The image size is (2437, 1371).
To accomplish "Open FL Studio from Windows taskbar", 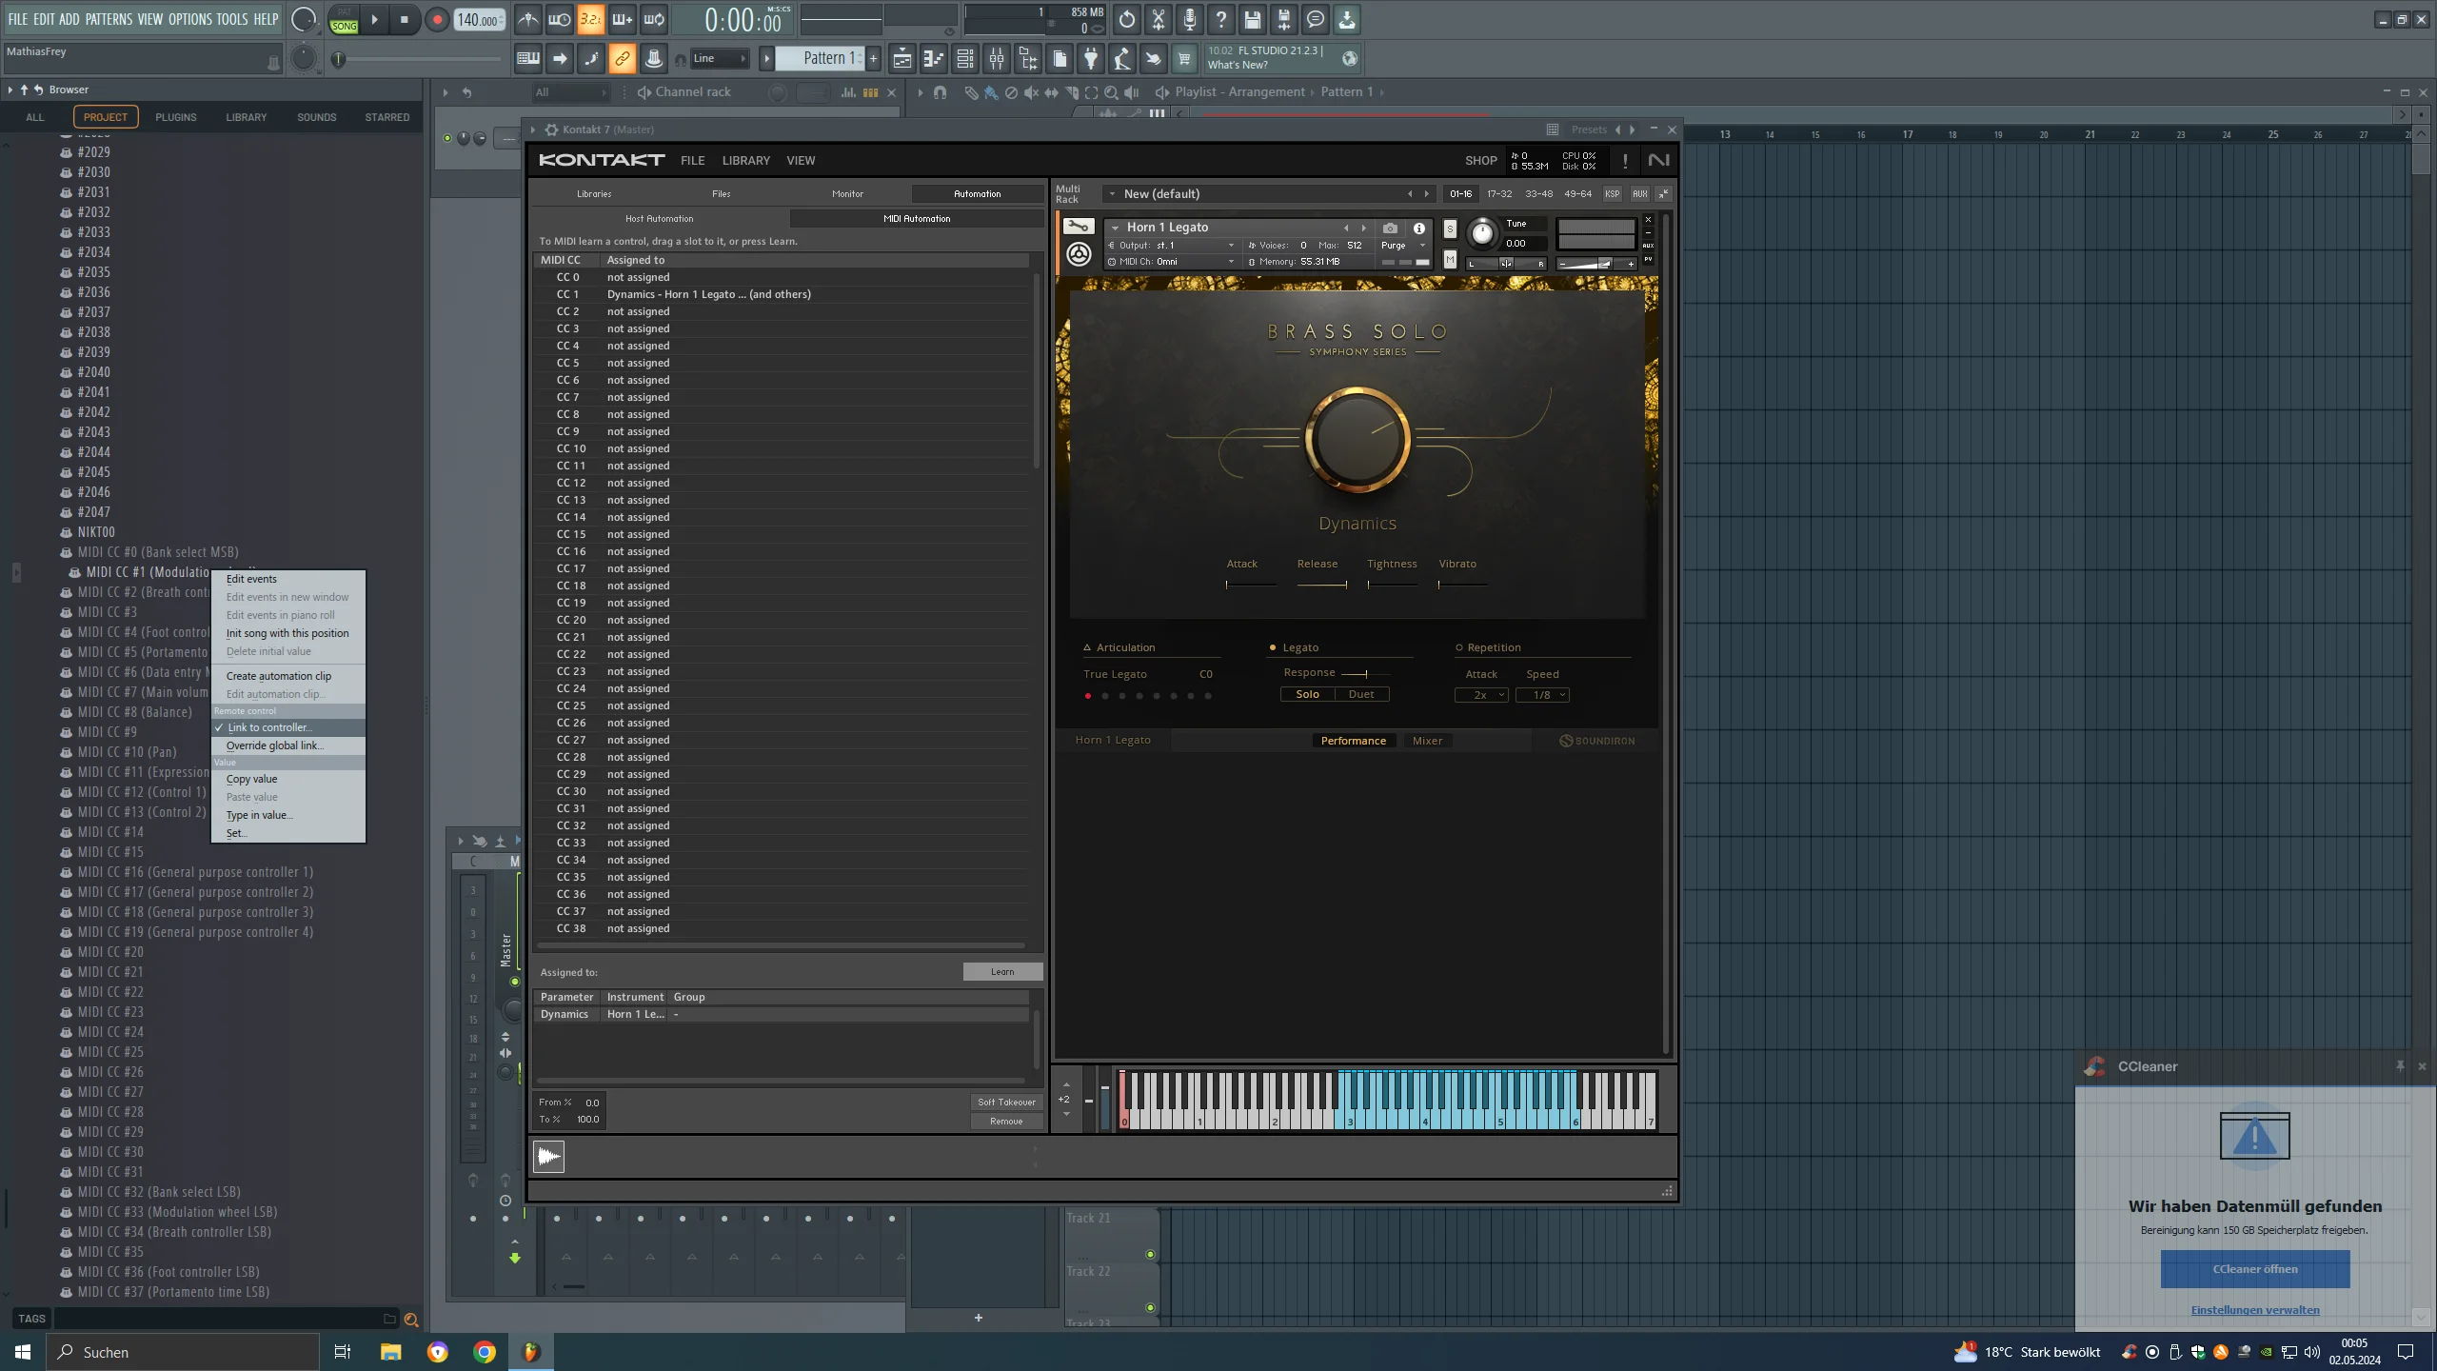I will (531, 1351).
